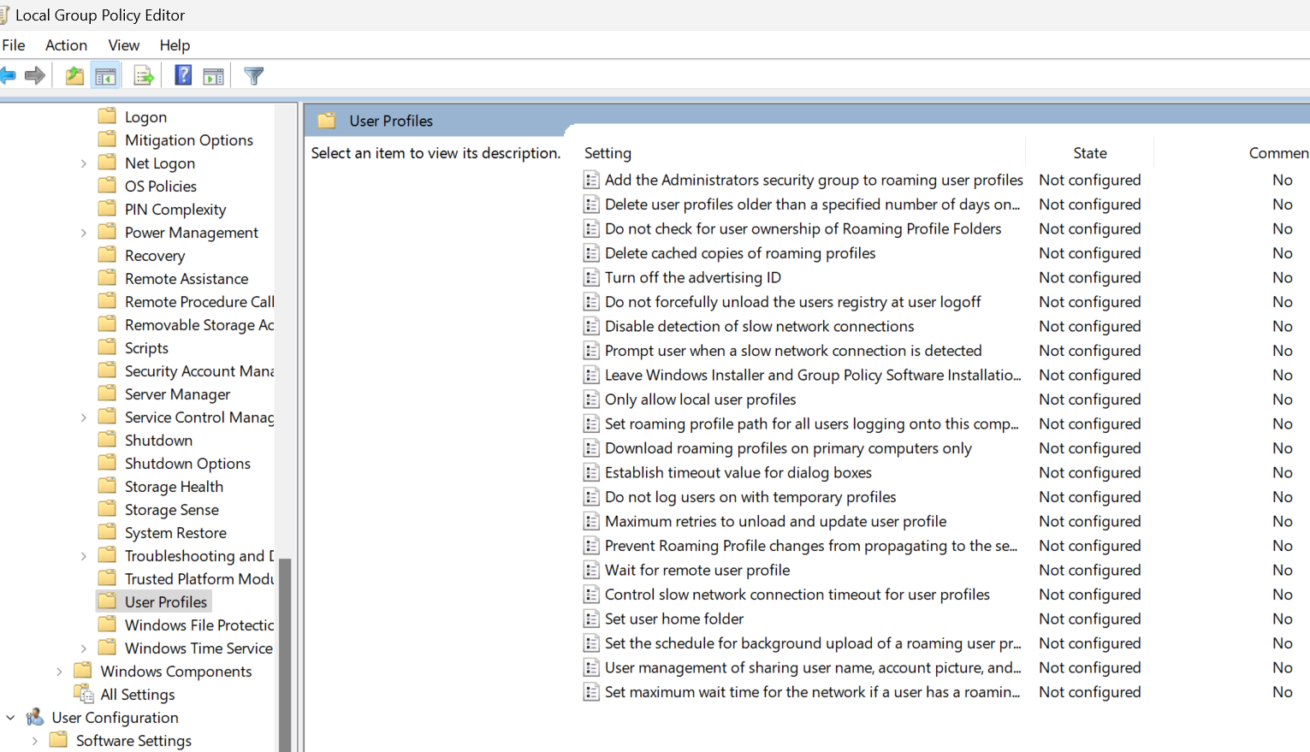Expand the Power Management node
Image resolution: width=1310 pixels, height=752 pixels.
click(83, 232)
